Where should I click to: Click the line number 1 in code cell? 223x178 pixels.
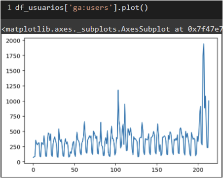point(9,7)
